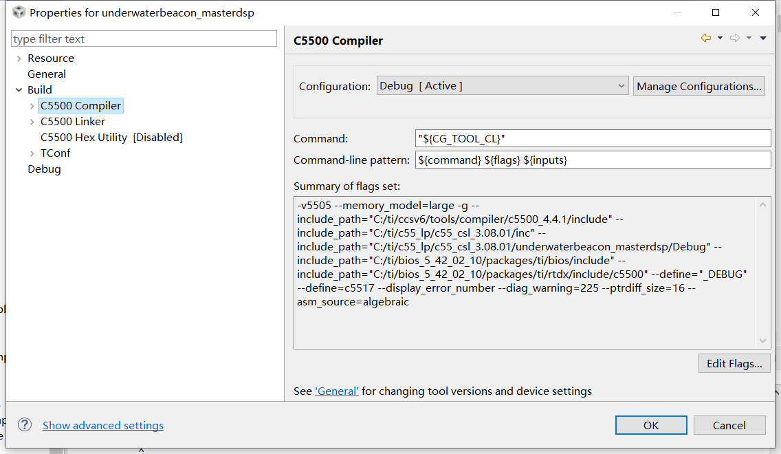The image size is (781, 454).
Task: Click the Edit Flags button
Action: coord(734,364)
